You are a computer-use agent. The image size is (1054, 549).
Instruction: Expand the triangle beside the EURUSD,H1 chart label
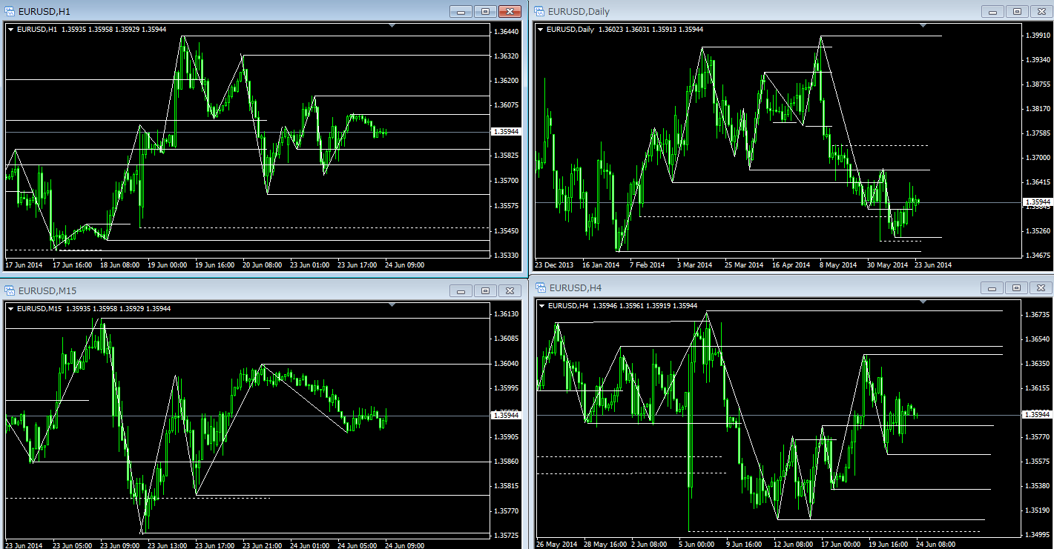pos(10,30)
